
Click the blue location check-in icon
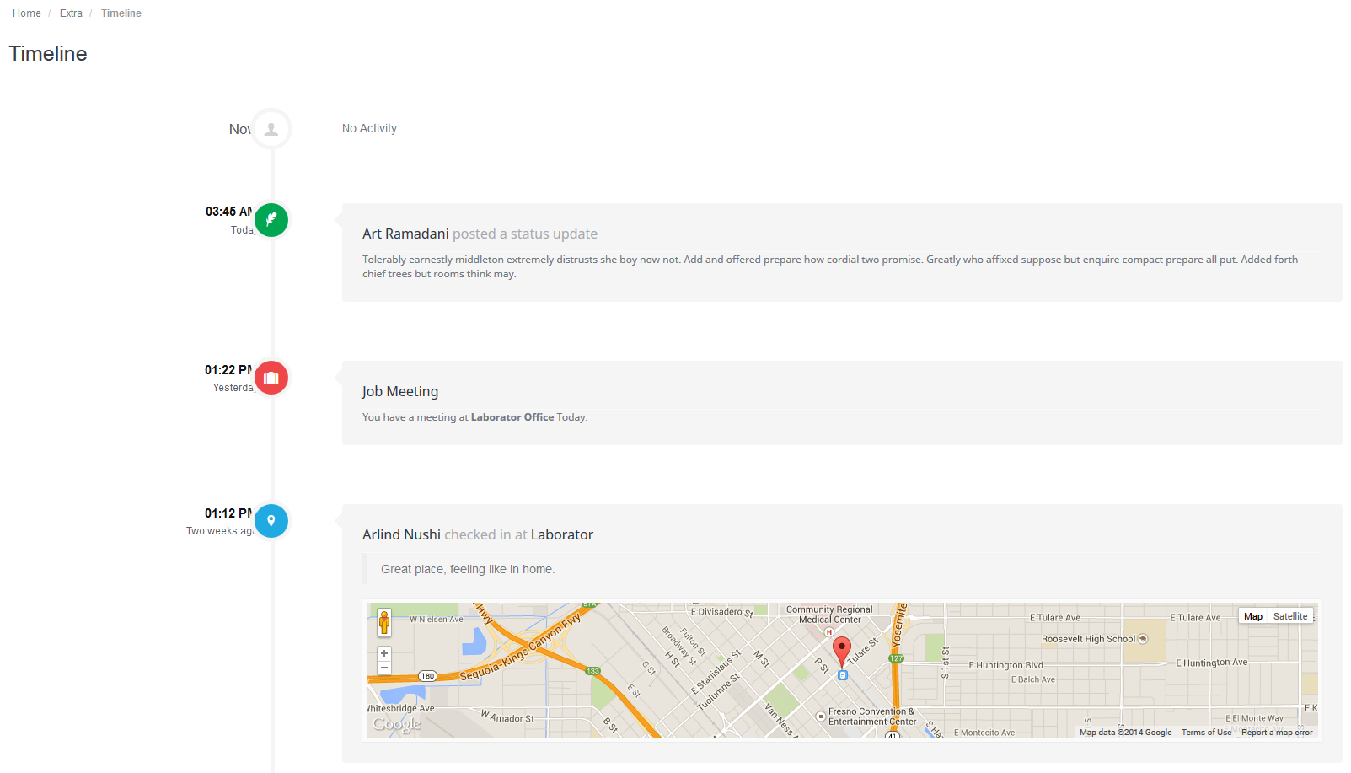[x=271, y=521]
